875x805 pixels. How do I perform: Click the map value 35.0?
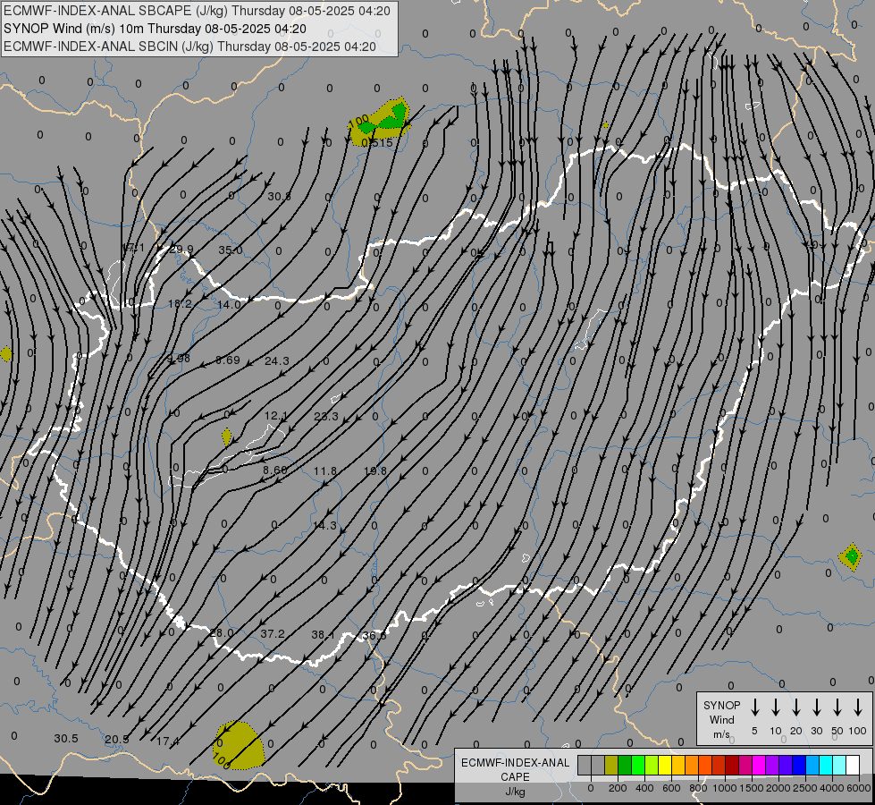coord(231,250)
